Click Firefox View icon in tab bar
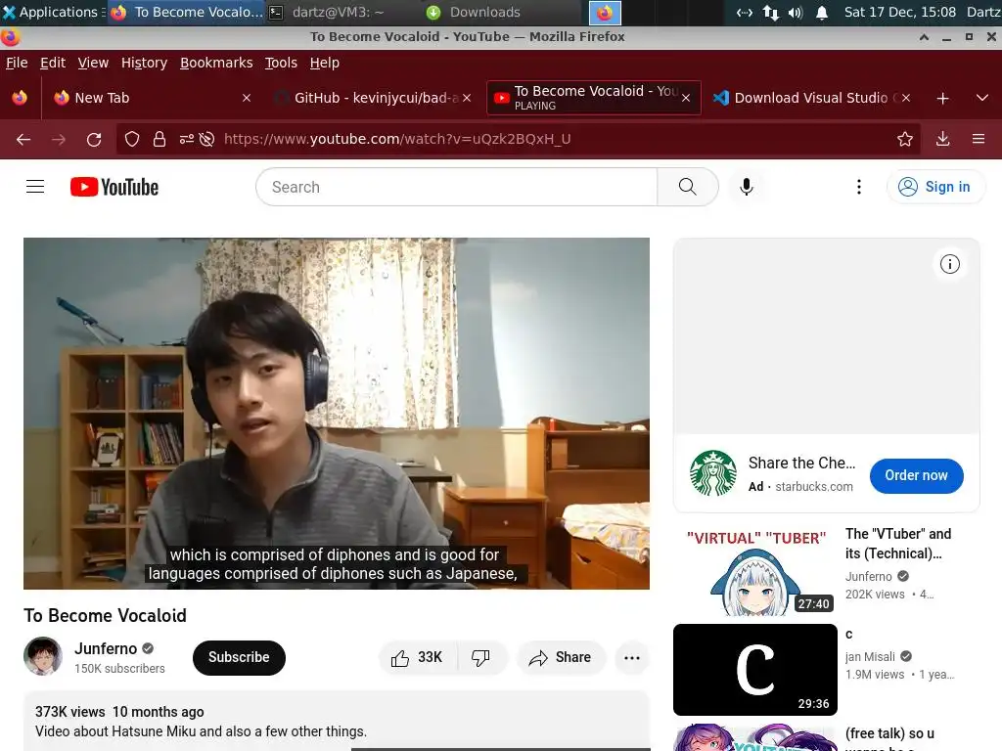The image size is (1002, 751). (x=20, y=98)
